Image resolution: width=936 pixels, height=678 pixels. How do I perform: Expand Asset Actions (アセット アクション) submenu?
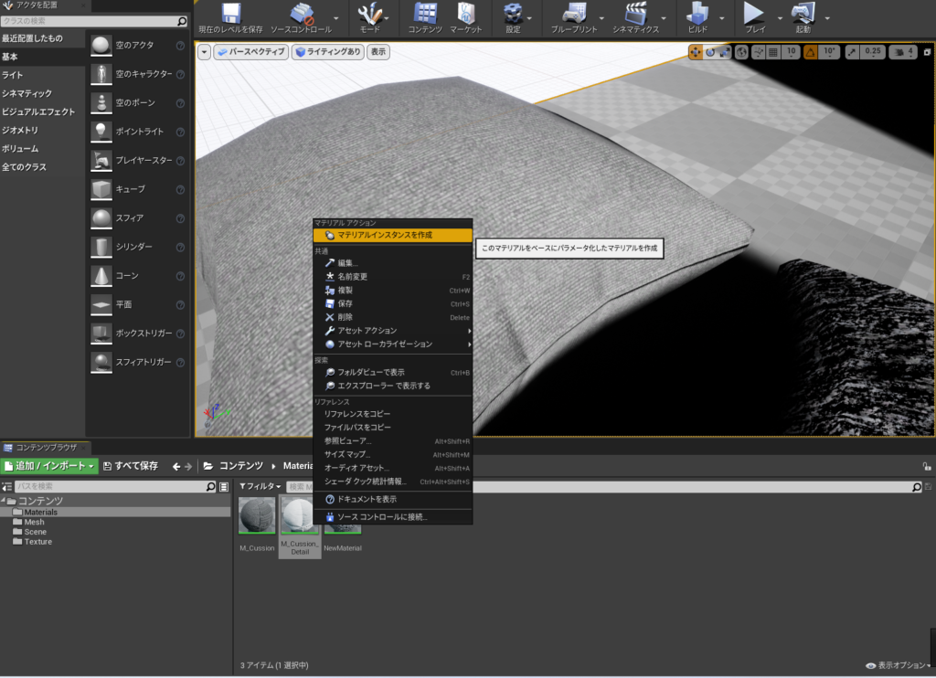393,331
